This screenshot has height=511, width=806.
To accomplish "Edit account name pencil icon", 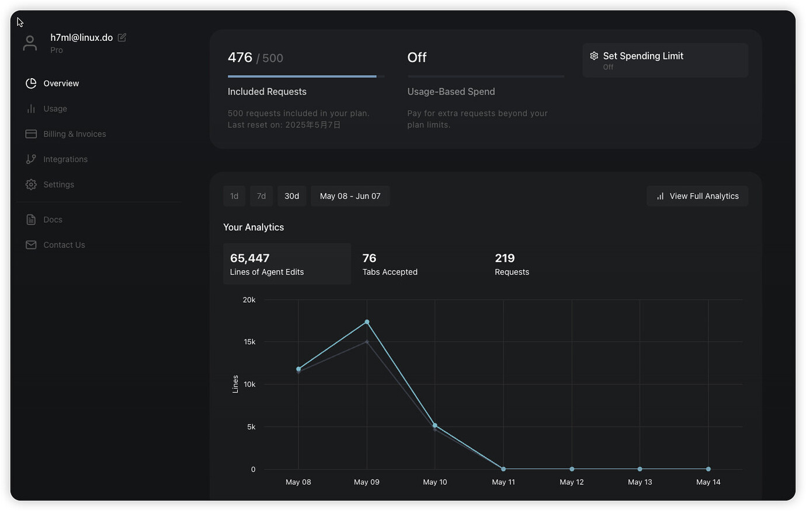I will pos(122,37).
